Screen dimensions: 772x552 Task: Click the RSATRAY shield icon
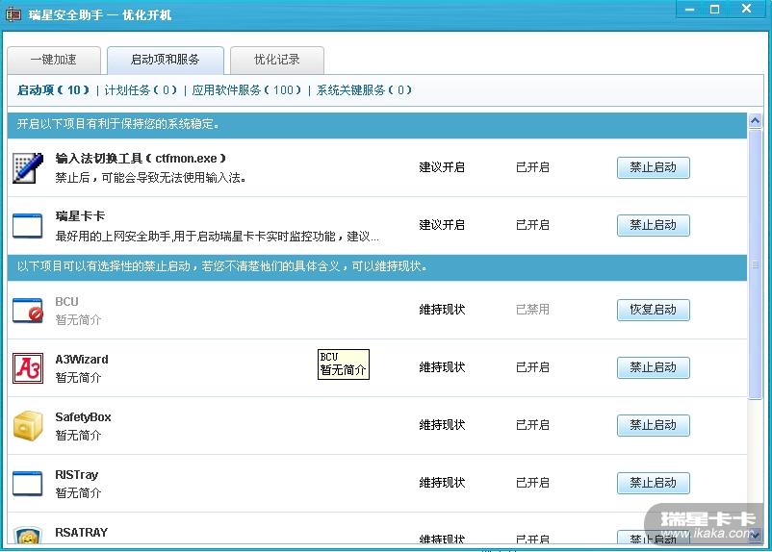[x=28, y=535]
